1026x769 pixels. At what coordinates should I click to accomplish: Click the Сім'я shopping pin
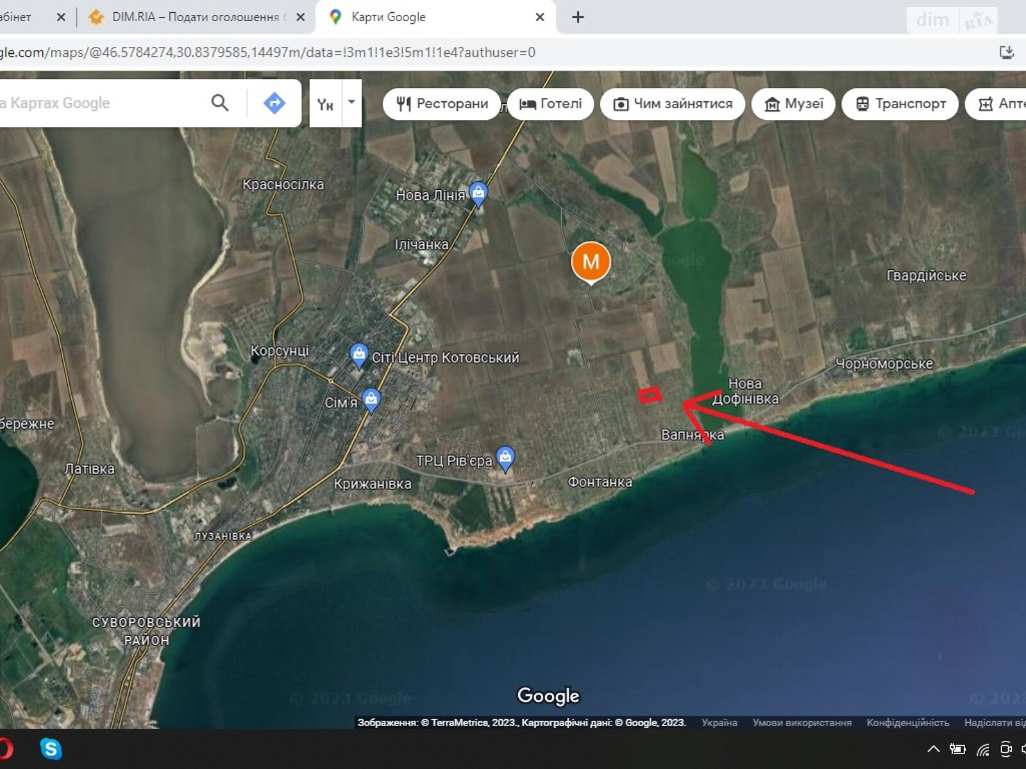click(x=371, y=400)
